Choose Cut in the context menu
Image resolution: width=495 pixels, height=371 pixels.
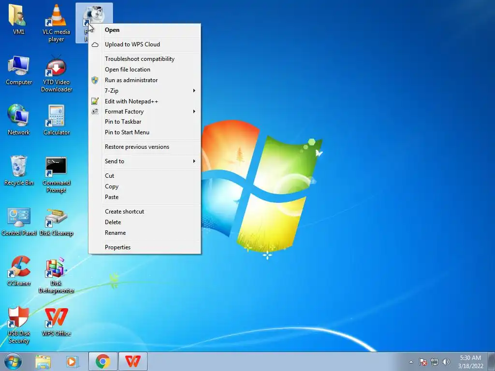(x=145, y=176)
